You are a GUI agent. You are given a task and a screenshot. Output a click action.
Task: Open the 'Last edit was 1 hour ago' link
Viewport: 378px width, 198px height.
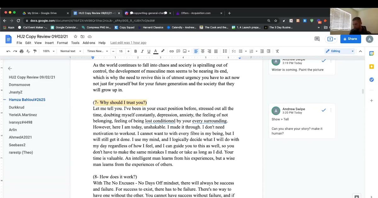[128, 43]
